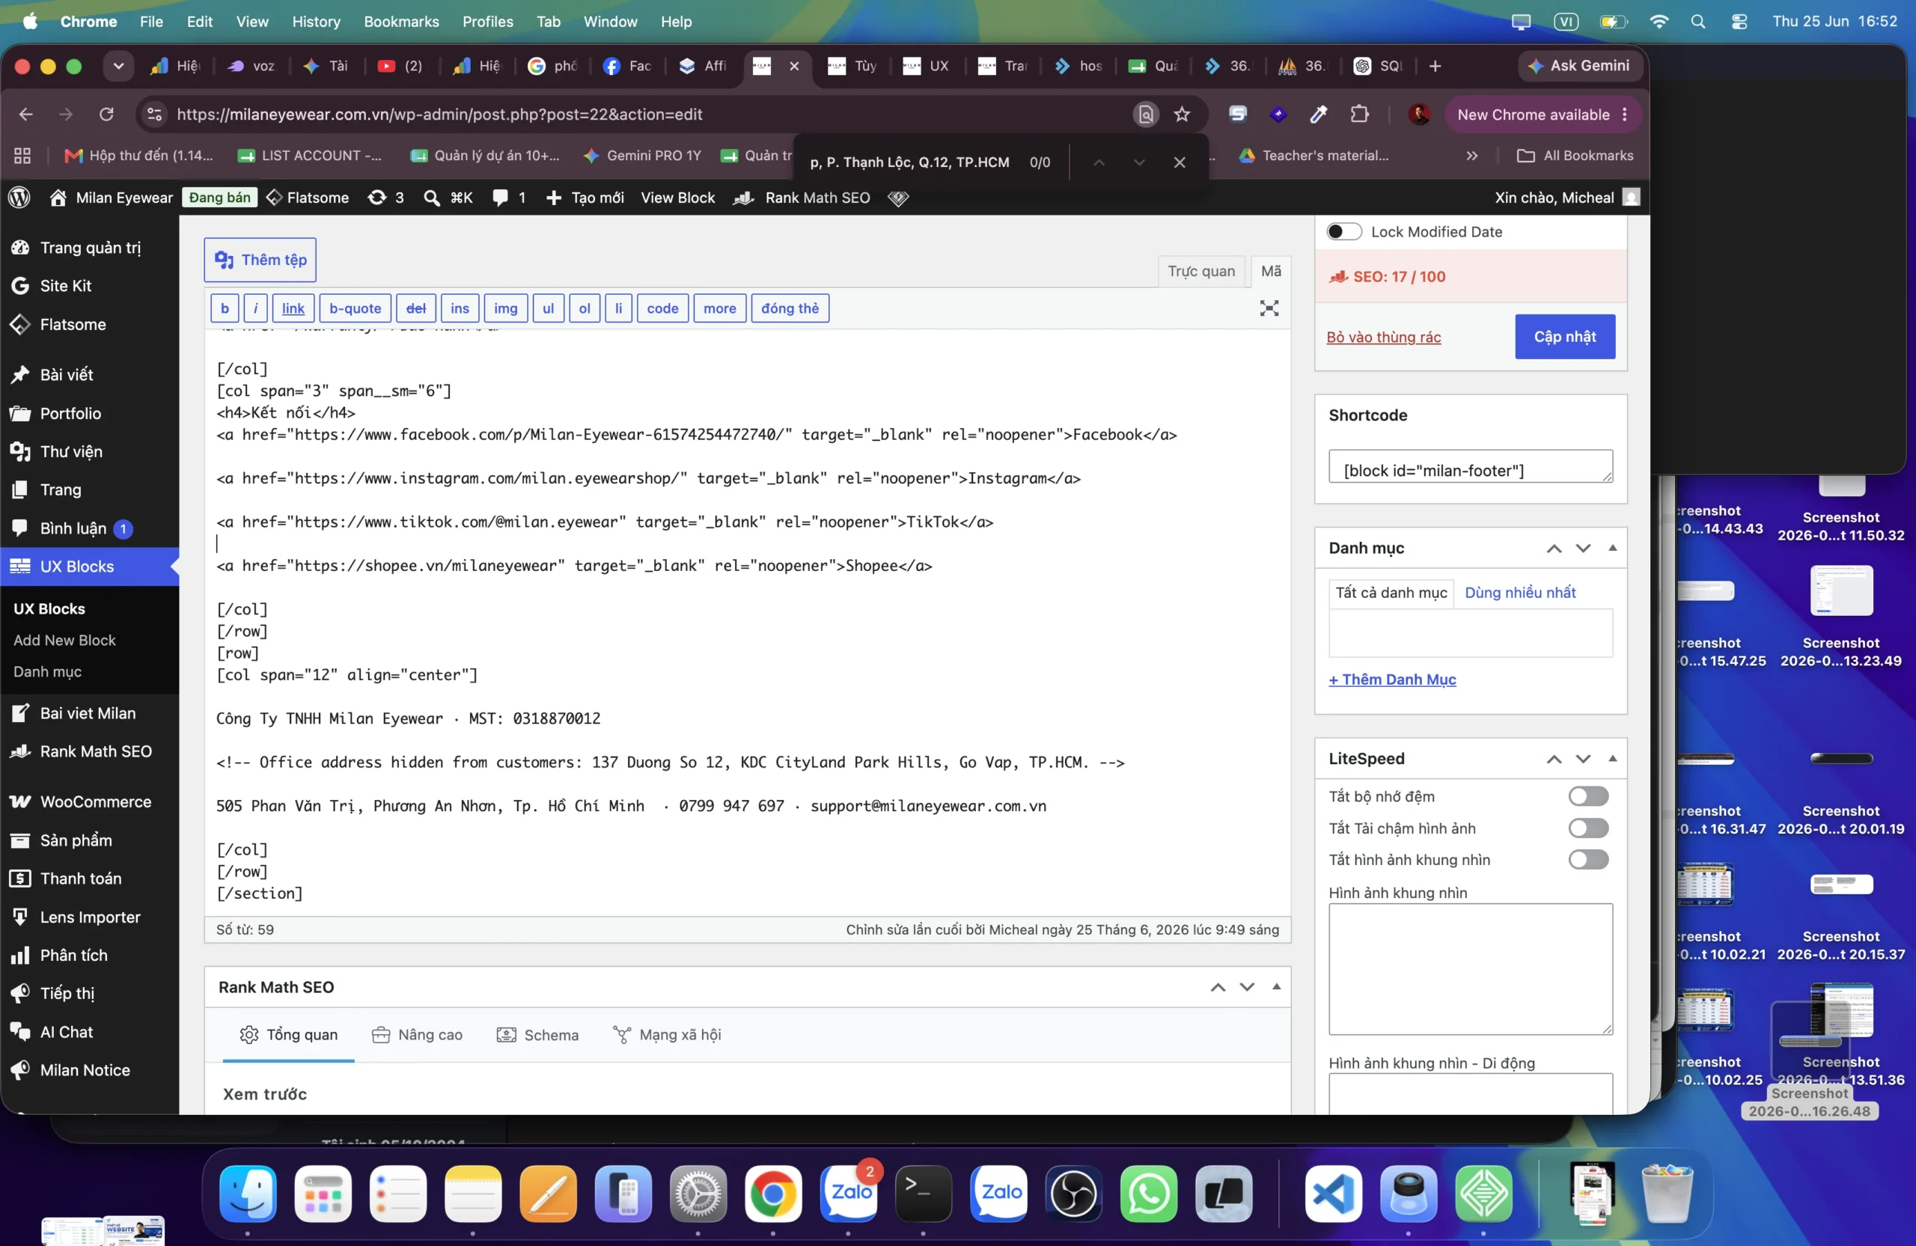The image size is (1916, 1246).
Task: Bookmark this page with the star icon
Action: tap(1181, 114)
